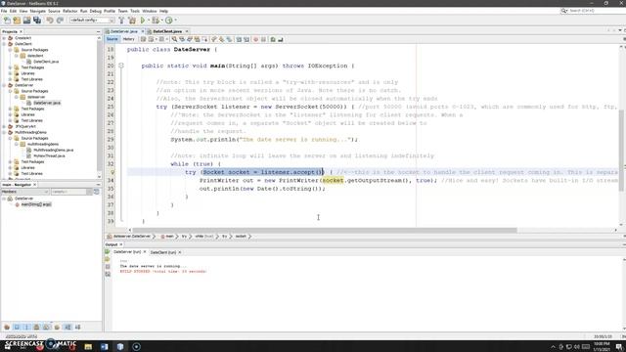The height and width of the screenshot is (352, 626).
Task: Toggle Show Non-Public Members in Navigator
Action: 36,327
